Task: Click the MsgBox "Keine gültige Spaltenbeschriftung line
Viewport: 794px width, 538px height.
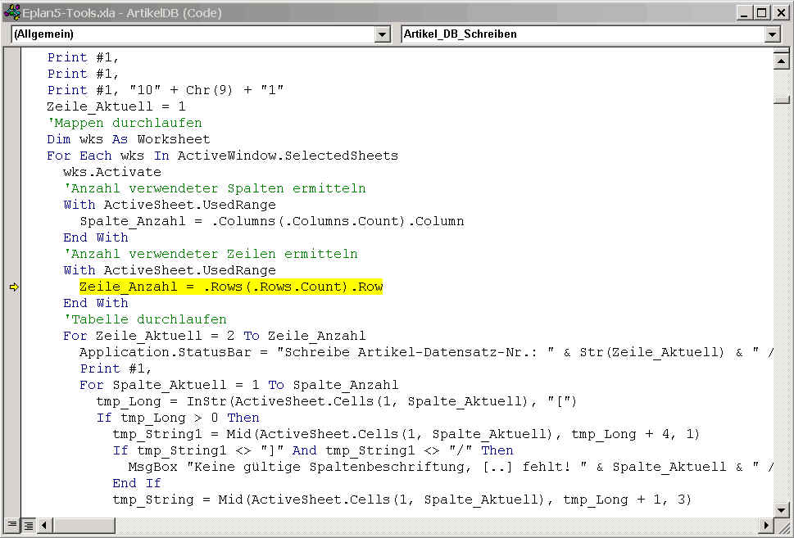Action: (x=451, y=467)
